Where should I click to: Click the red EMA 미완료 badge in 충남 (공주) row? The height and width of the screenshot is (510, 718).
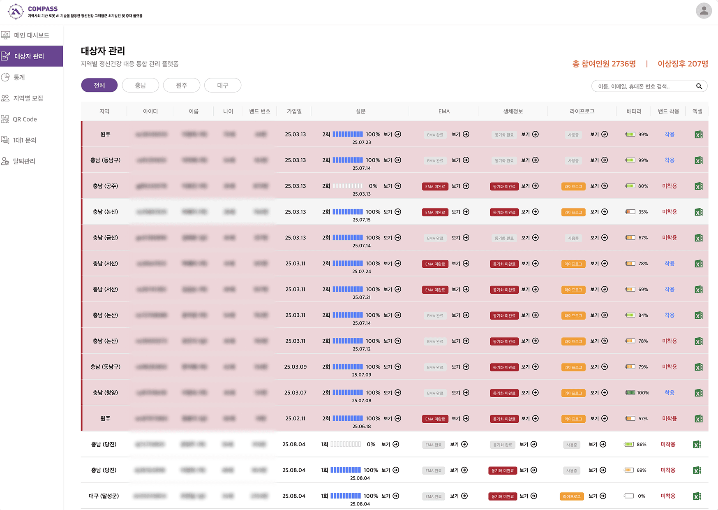pos(435,186)
